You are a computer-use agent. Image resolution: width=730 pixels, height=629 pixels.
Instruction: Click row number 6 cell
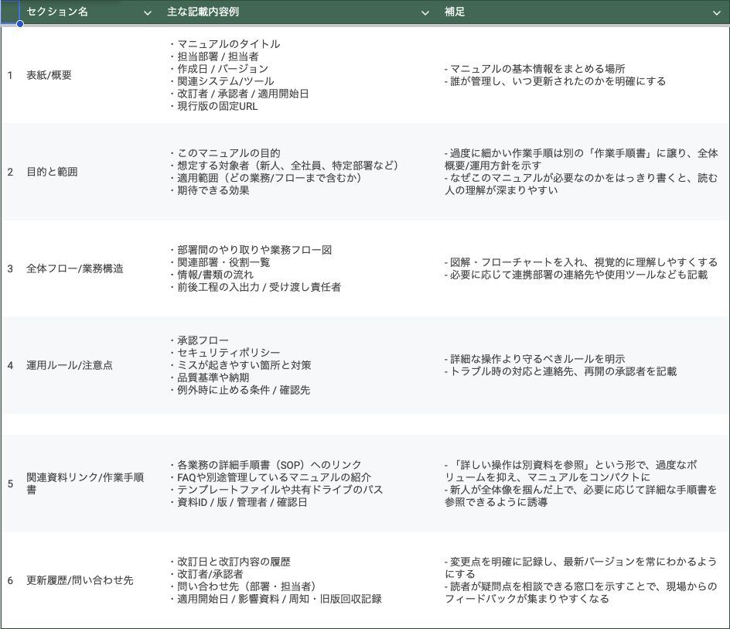coord(10,580)
